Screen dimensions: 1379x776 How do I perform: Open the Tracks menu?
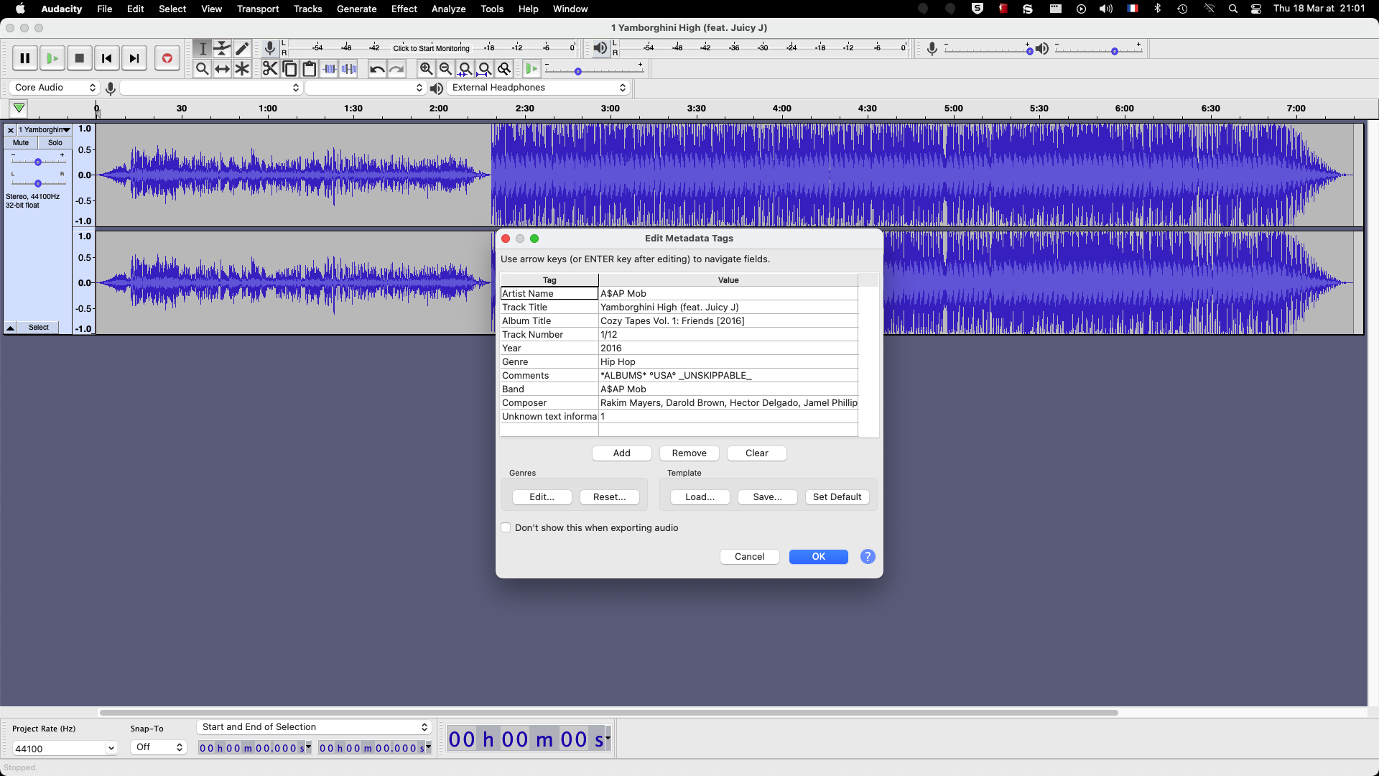click(307, 9)
